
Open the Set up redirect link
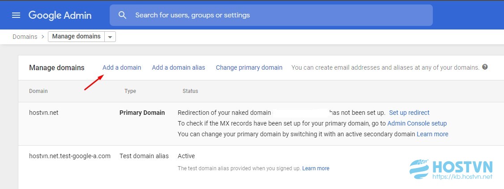pos(409,113)
